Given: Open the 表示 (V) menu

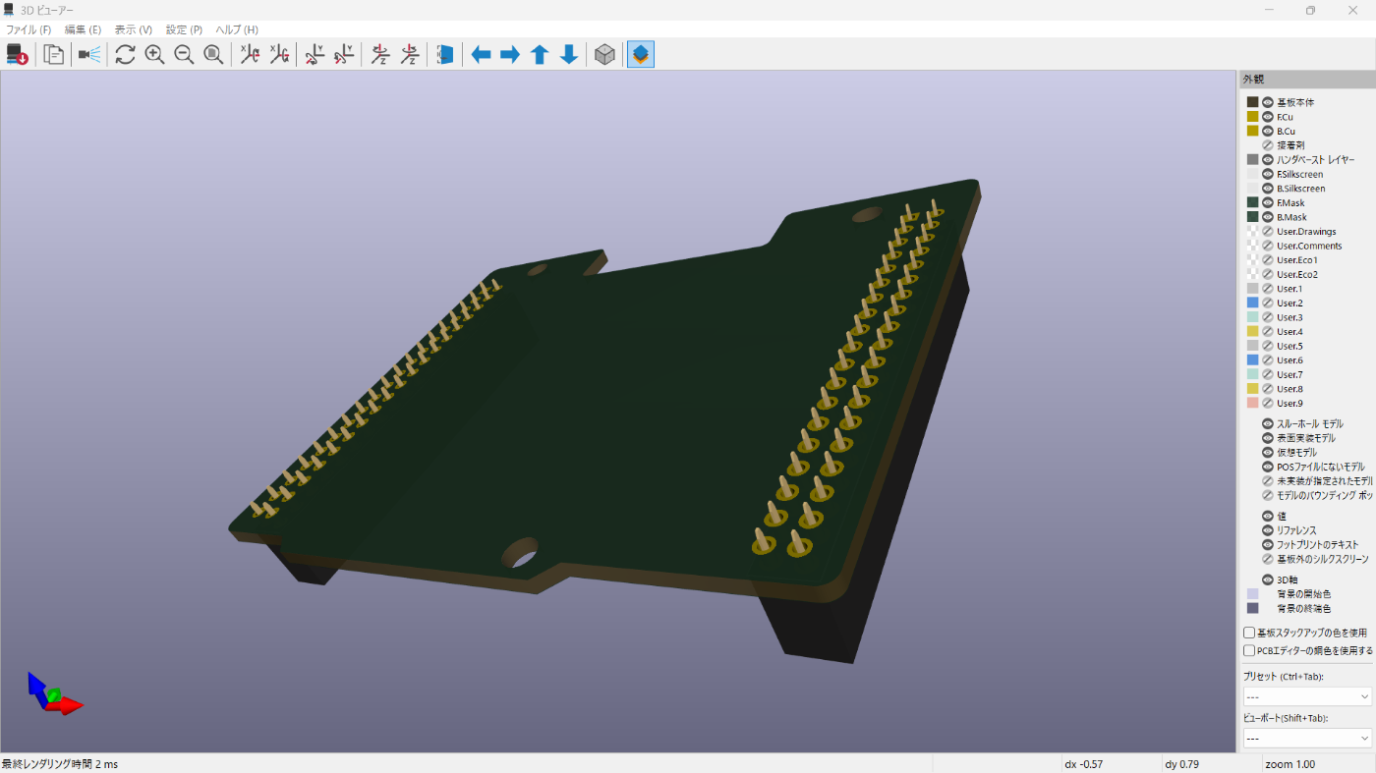Looking at the screenshot, I should click(x=133, y=29).
